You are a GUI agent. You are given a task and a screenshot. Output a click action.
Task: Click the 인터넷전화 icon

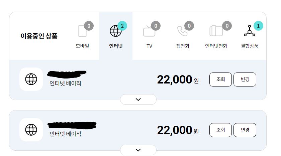(216, 31)
